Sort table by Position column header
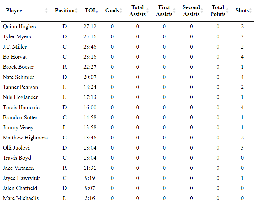 [x=64, y=11]
